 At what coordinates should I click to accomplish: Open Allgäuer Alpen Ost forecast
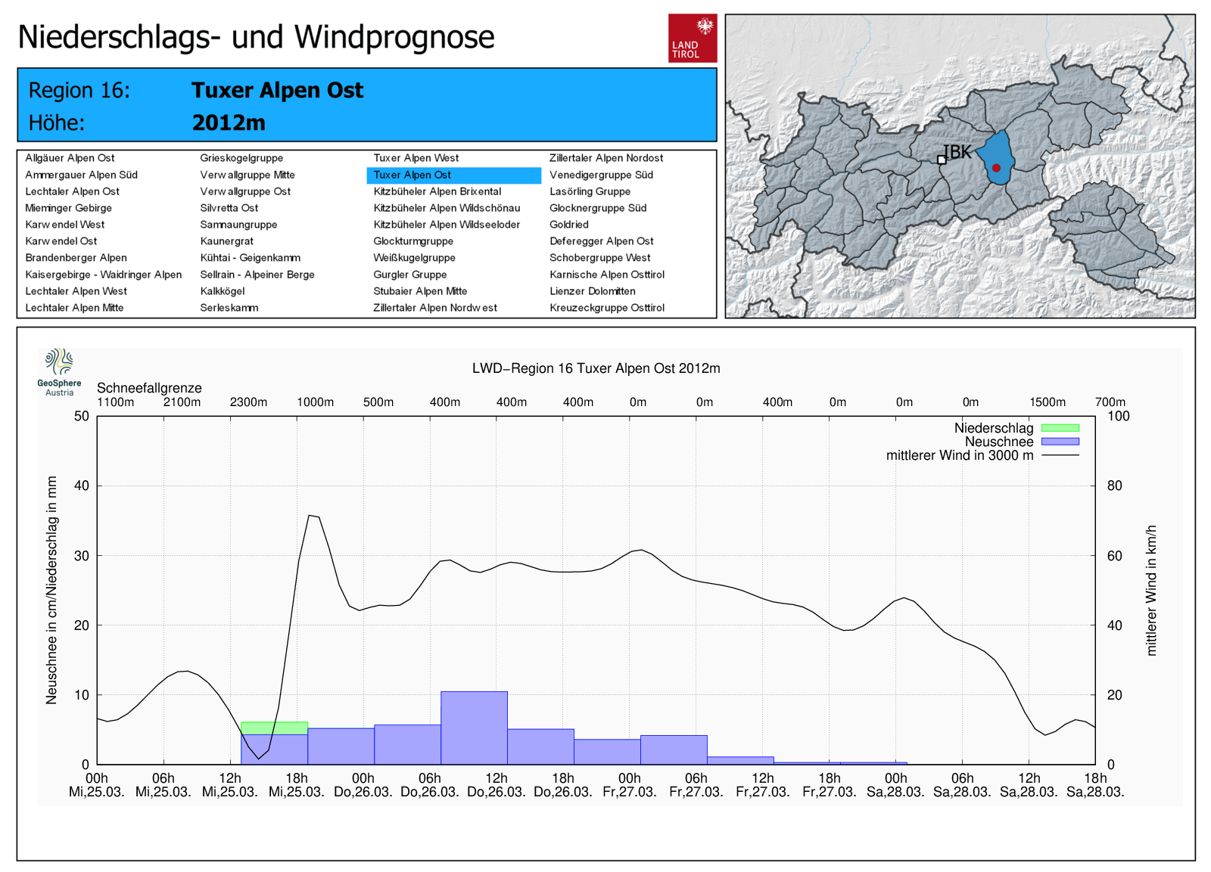(70, 158)
